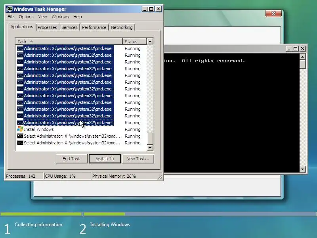The image size is (317, 238).
Task: Maximize the command prompt window
Action: pos(295,48)
